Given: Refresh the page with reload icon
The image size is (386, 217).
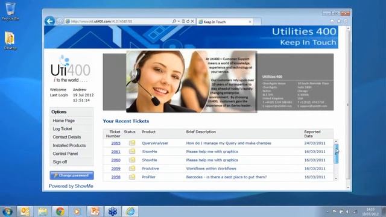Looking at the screenshot, I should click(x=188, y=22).
